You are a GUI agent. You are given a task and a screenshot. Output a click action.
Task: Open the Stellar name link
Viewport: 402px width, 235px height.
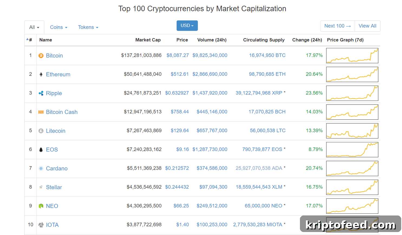pyautogui.click(x=54, y=187)
